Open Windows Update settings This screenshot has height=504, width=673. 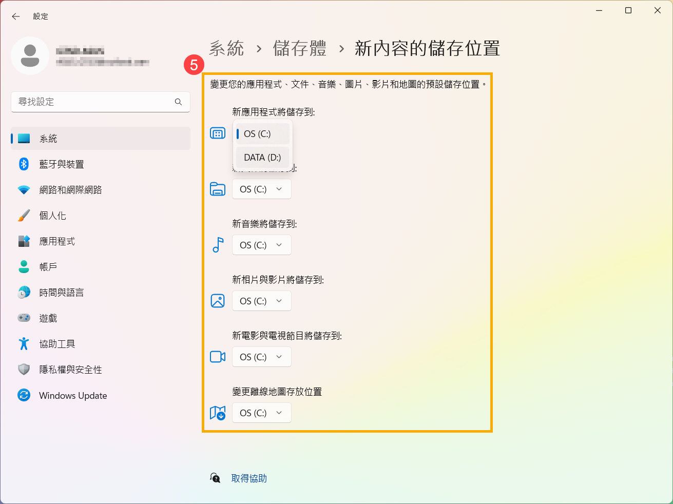[x=101, y=395]
